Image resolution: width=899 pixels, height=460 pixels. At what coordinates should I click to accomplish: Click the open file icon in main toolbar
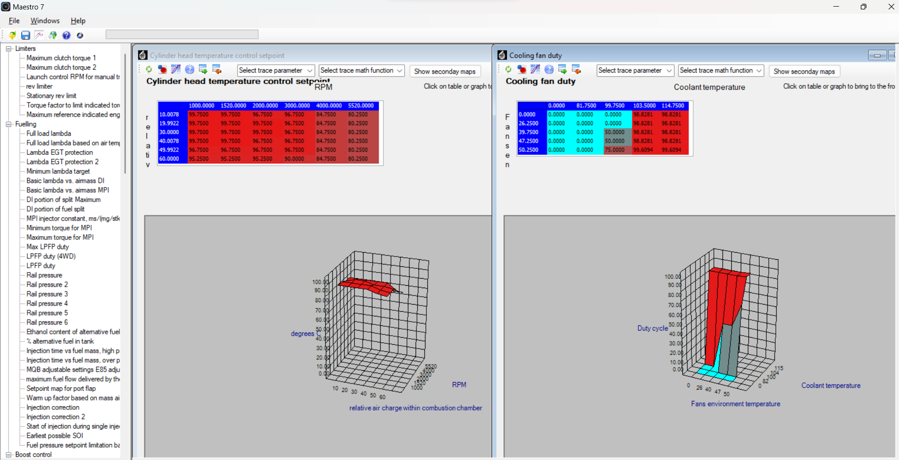[12, 35]
